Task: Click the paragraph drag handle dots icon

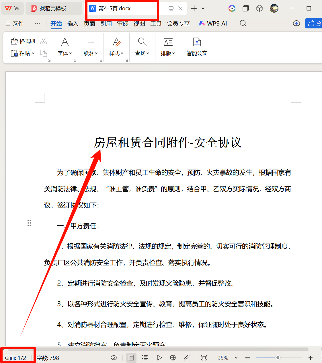Action: [29, 223]
